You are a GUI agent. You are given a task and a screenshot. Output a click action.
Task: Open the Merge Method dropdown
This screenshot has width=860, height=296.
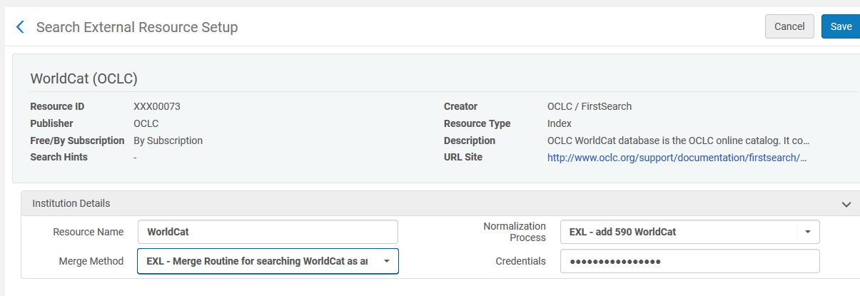(x=268, y=261)
